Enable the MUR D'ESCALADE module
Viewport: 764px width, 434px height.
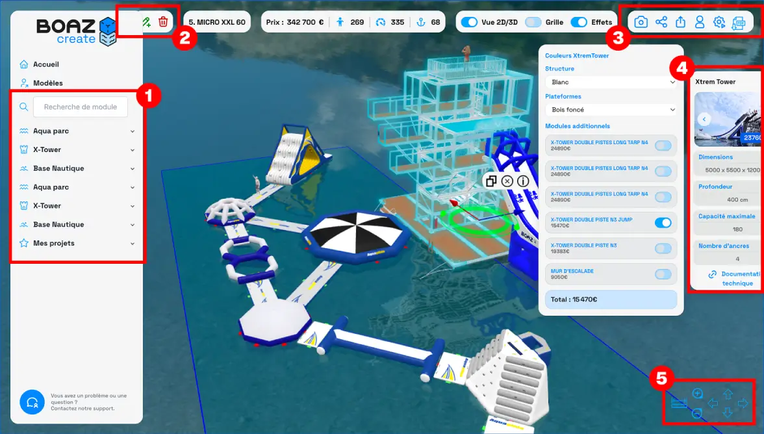tap(663, 274)
